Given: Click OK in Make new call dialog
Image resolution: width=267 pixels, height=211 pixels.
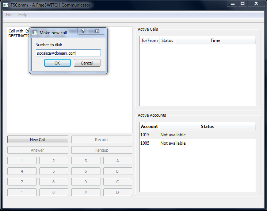Looking at the screenshot, I should point(57,63).
